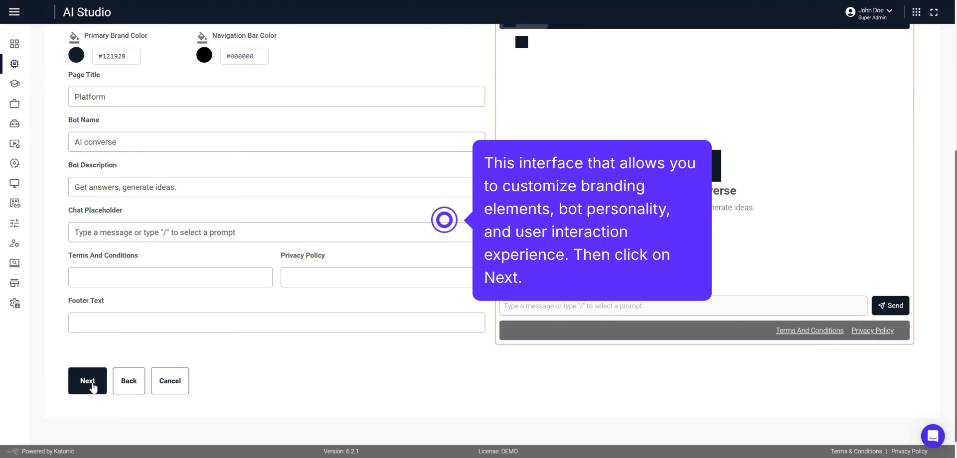
Task: Expand the John Doe account dropdown
Action: [x=870, y=10]
